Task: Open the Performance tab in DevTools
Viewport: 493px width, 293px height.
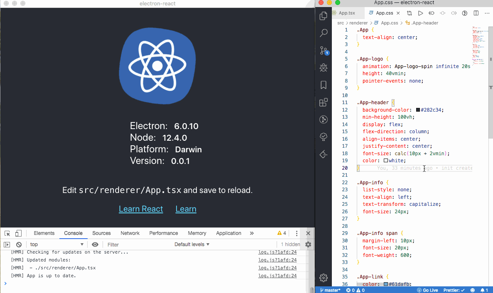Action: (x=164, y=233)
